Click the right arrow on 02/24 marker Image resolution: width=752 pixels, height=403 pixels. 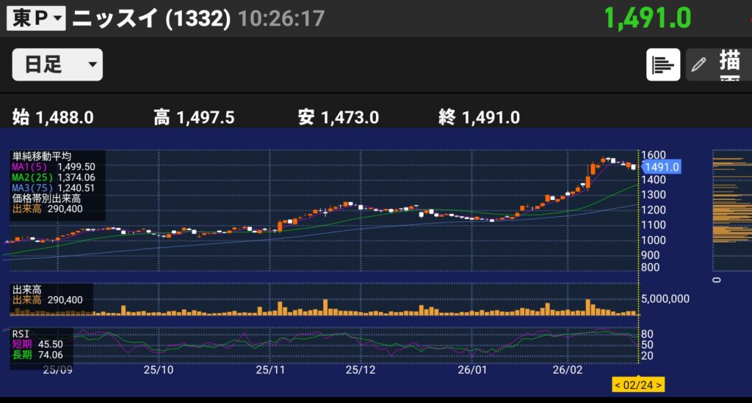660,384
